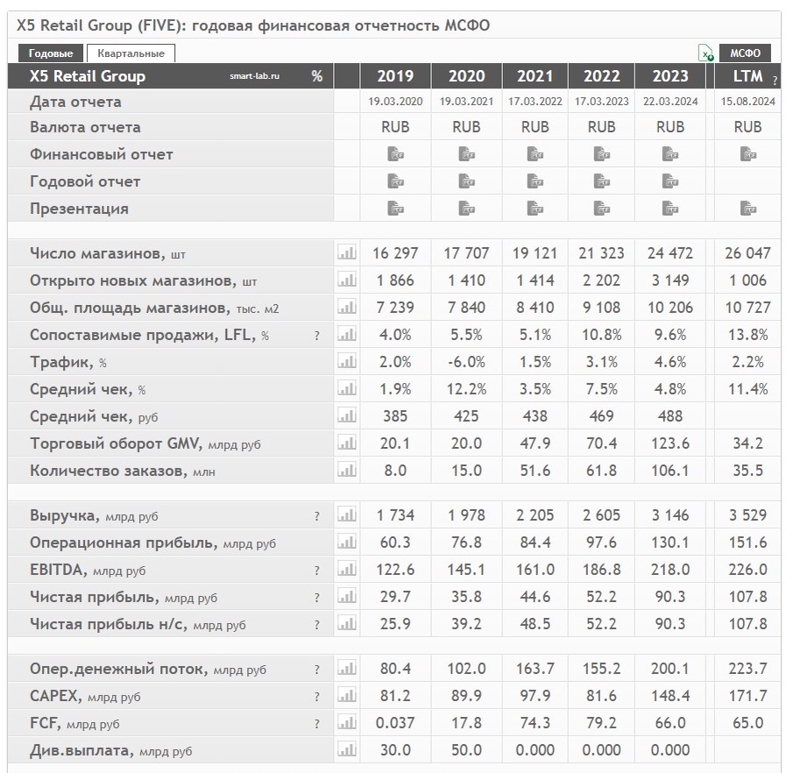Viewport: 793px width, 773px height.
Task: Show chart for Операционная прибыль
Action: [x=347, y=543]
